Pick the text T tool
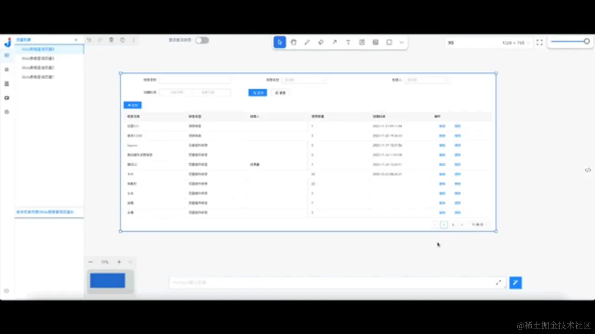Image resolution: width=595 pixels, height=334 pixels. pyautogui.click(x=348, y=42)
